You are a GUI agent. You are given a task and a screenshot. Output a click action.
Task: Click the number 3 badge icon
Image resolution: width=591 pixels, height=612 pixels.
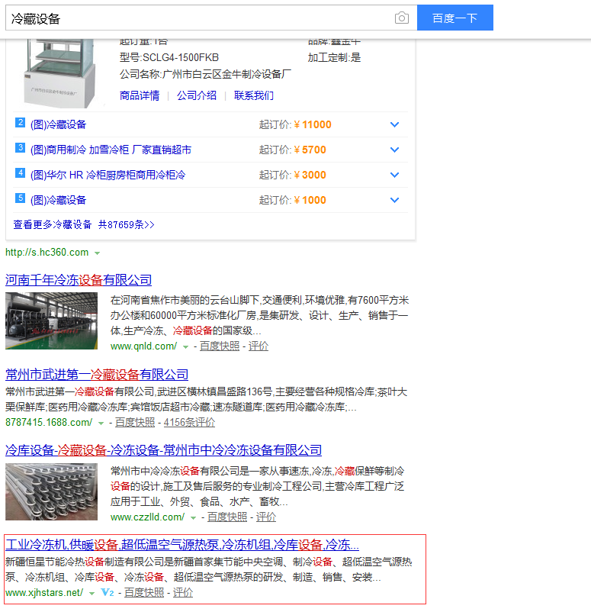tap(21, 148)
